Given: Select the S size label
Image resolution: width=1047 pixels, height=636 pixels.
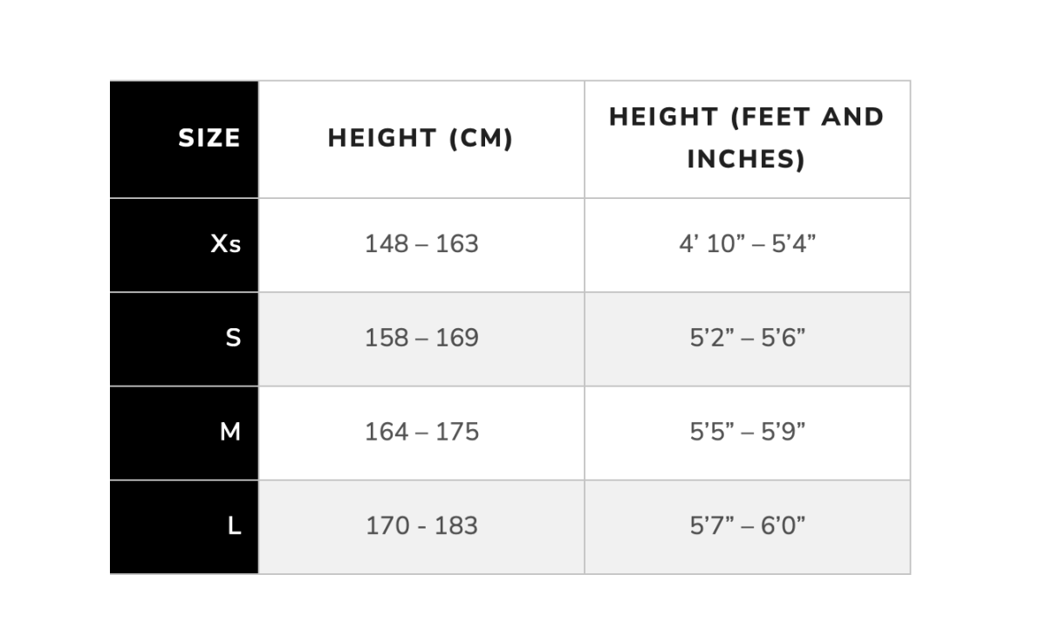Looking at the screenshot, I should (x=233, y=338).
